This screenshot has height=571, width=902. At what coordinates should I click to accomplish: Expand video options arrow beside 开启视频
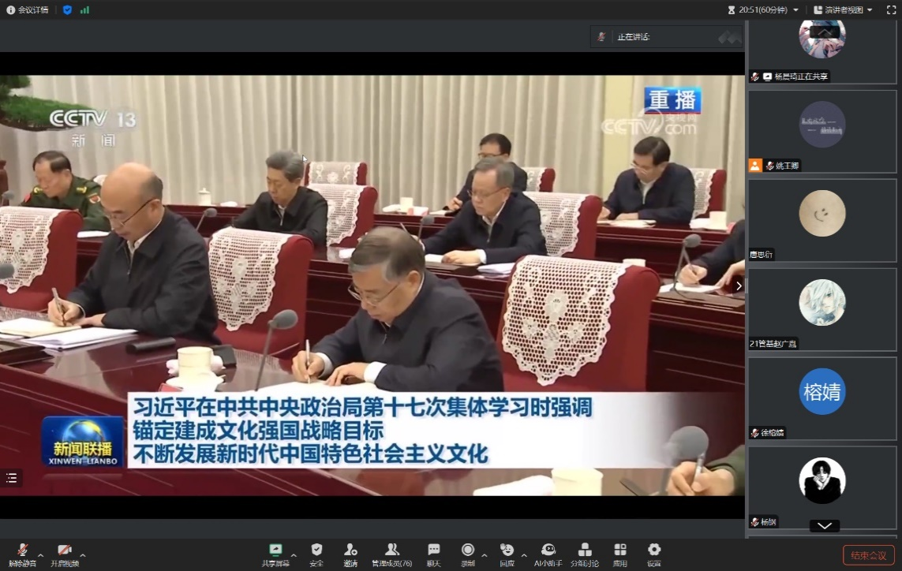pyautogui.click(x=83, y=555)
